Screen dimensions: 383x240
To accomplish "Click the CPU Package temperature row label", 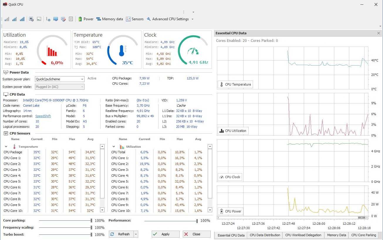I will (13, 152).
